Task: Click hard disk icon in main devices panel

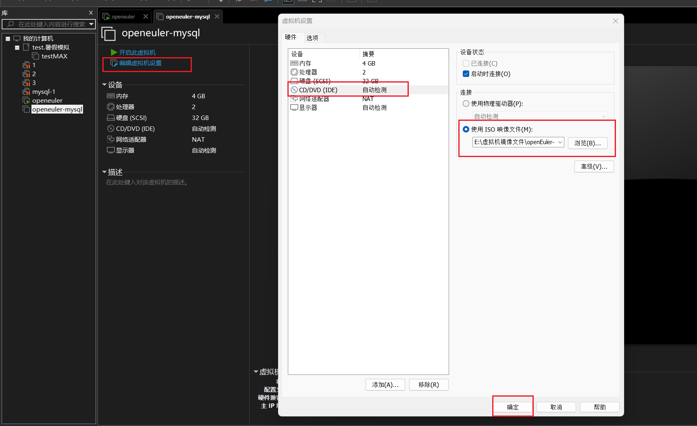Action: click(111, 118)
